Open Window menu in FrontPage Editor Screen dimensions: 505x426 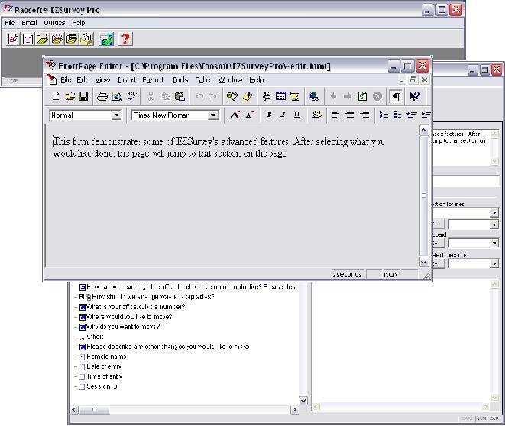click(230, 79)
